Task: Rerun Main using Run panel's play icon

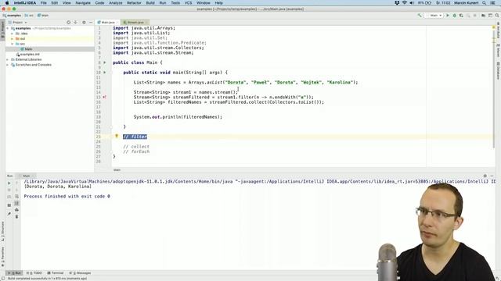Action: tap(9, 183)
